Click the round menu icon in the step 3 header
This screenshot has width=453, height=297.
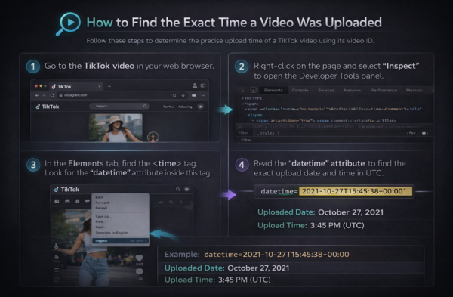tap(187, 189)
